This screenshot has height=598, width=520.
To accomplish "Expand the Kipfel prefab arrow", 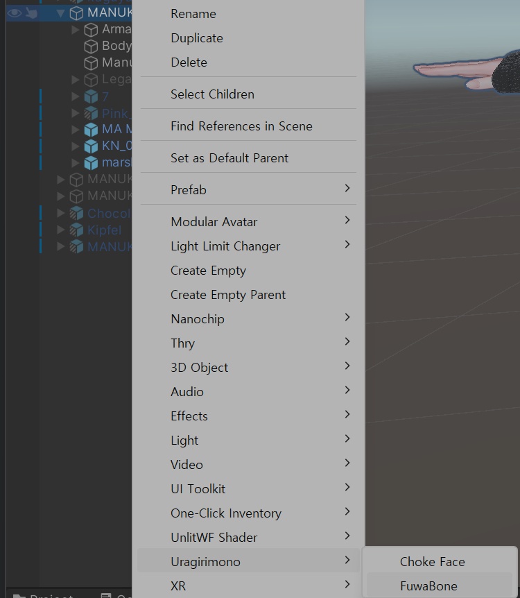I will (60, 230).
